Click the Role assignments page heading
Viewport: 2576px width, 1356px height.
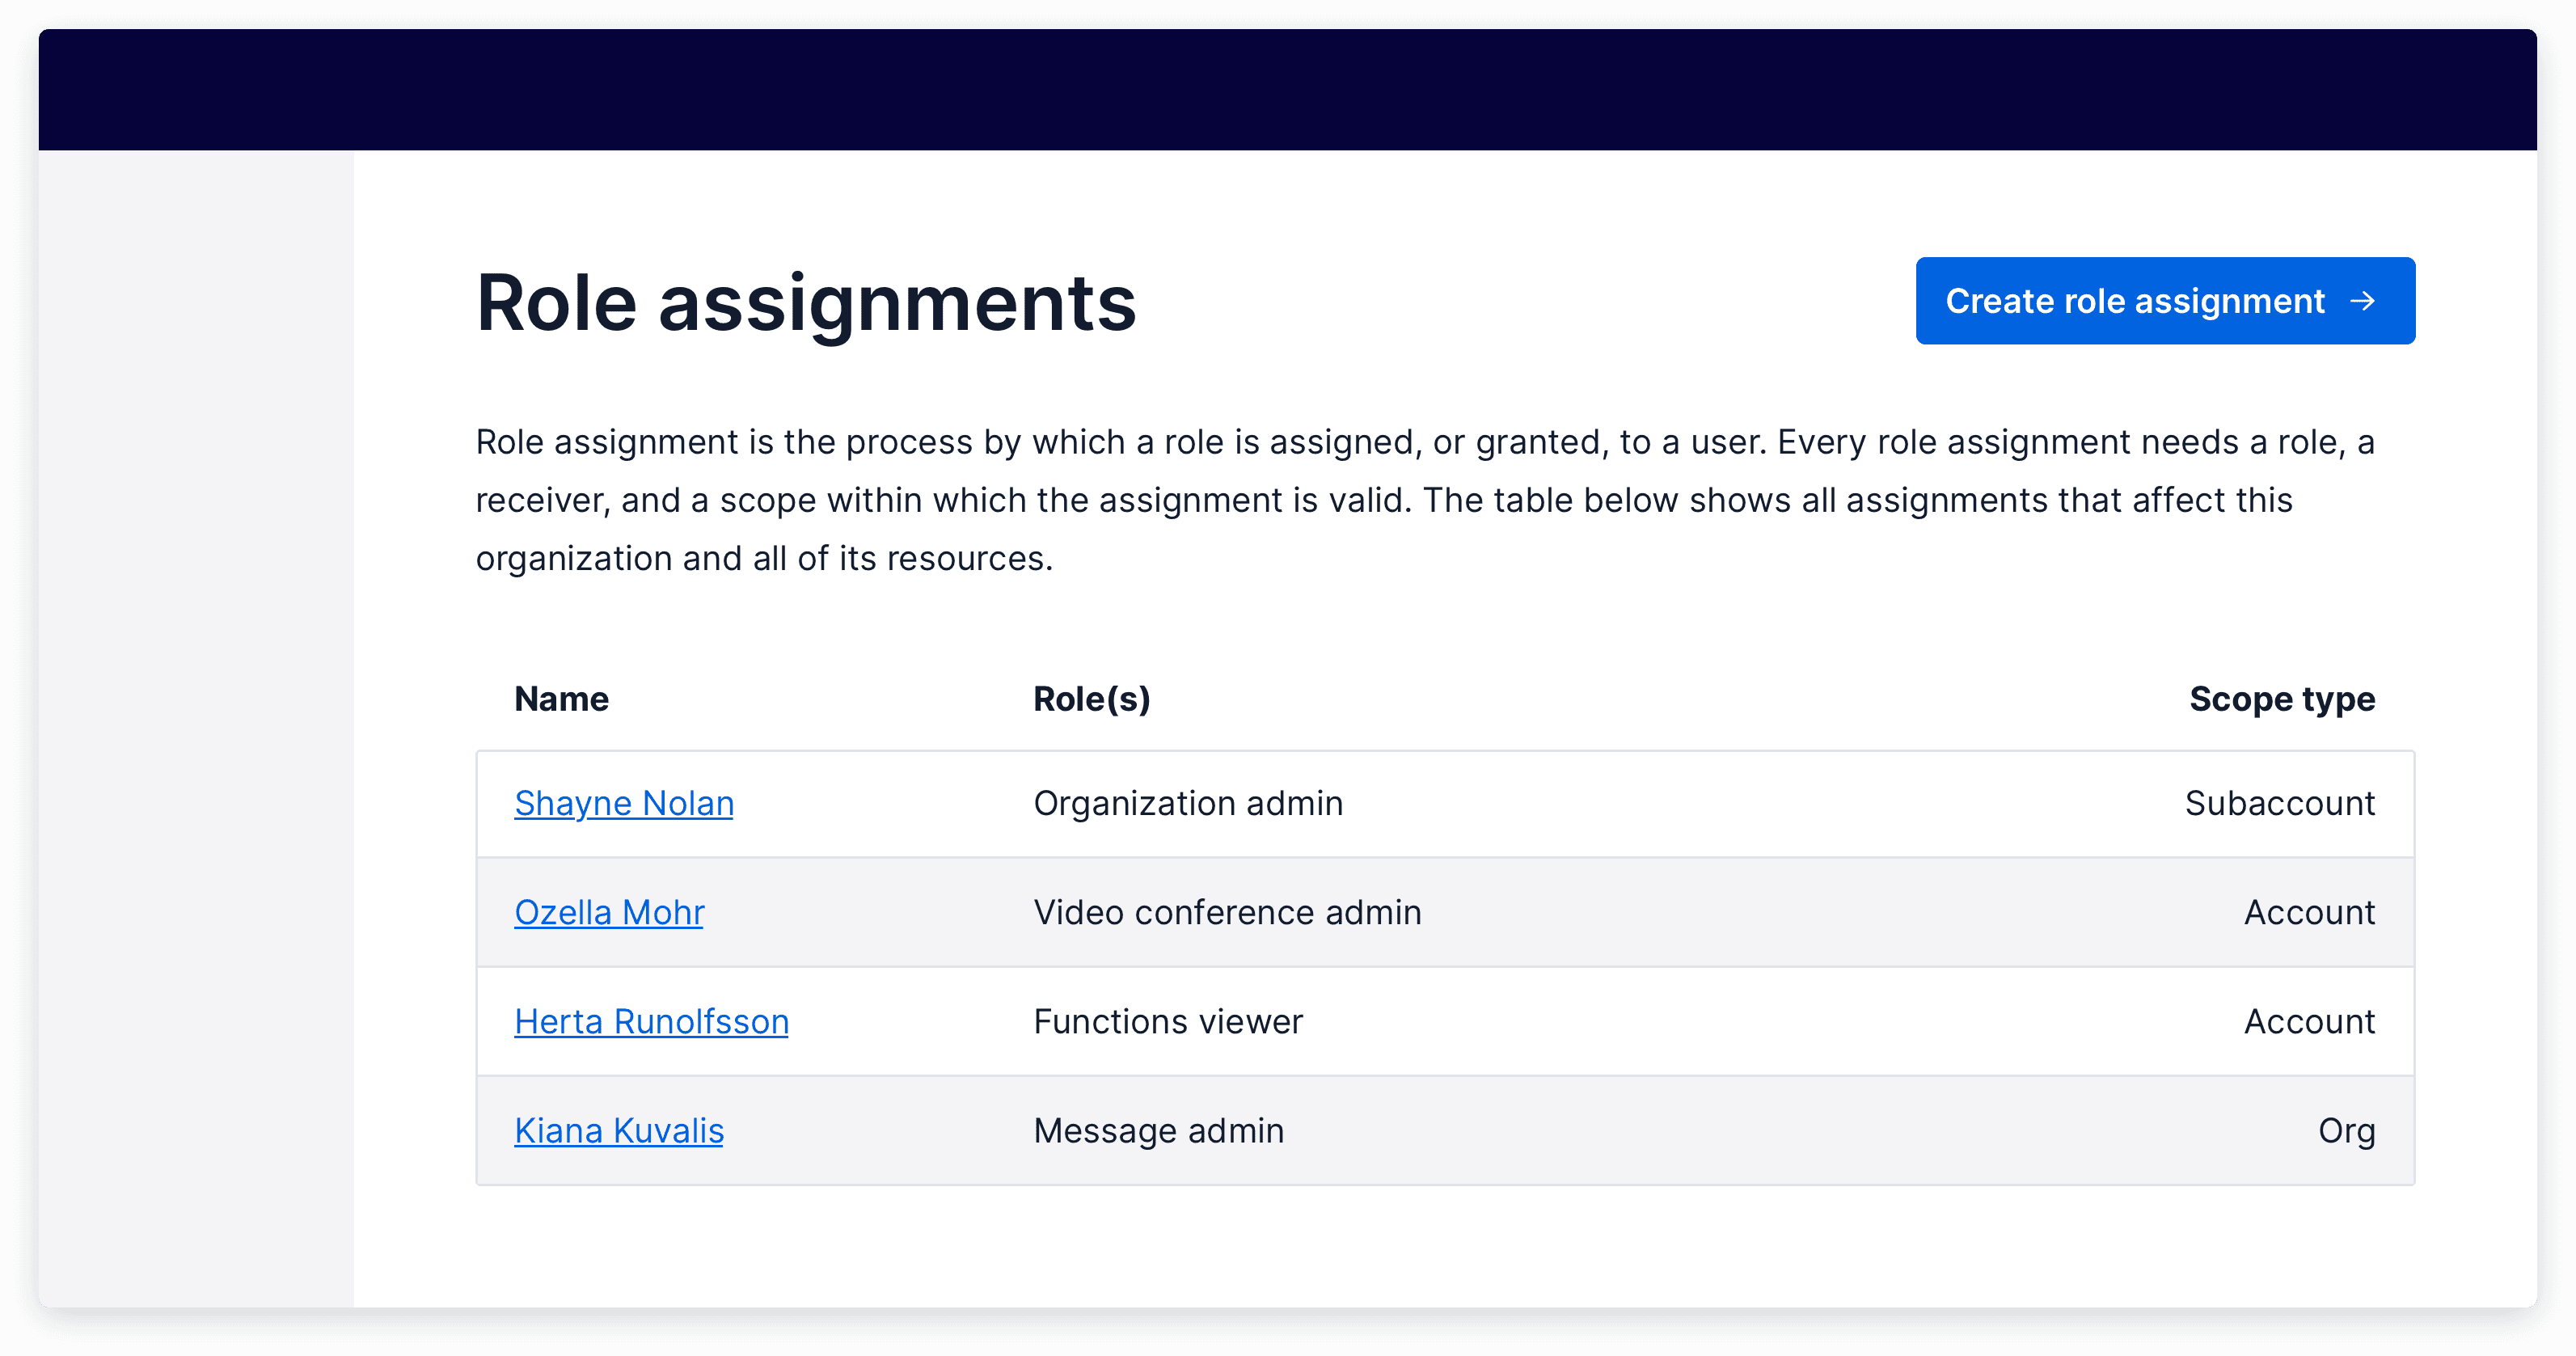click(805, 303)
